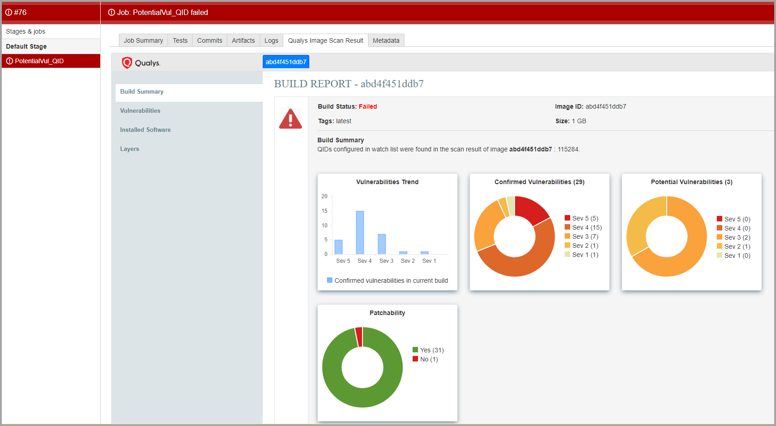Select the PotentialVul_QID job
776x426 pixels.
(51, 61)
